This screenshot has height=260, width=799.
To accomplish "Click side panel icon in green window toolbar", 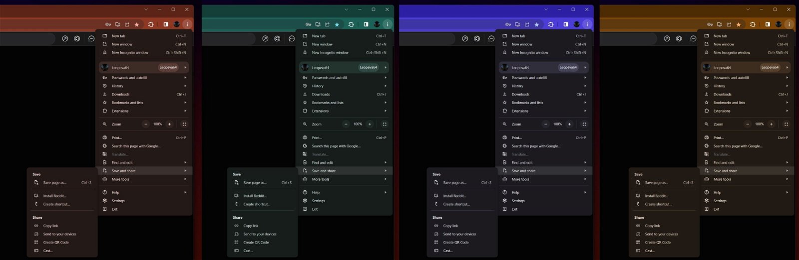I will pyautogui.click(x=366, y=24).
